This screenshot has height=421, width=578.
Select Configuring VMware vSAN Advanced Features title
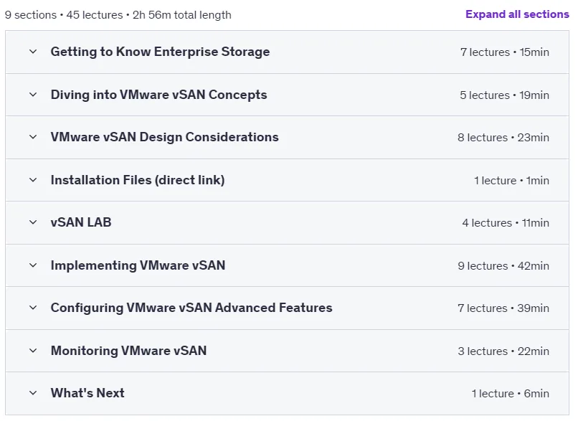(x=191, y=308)
